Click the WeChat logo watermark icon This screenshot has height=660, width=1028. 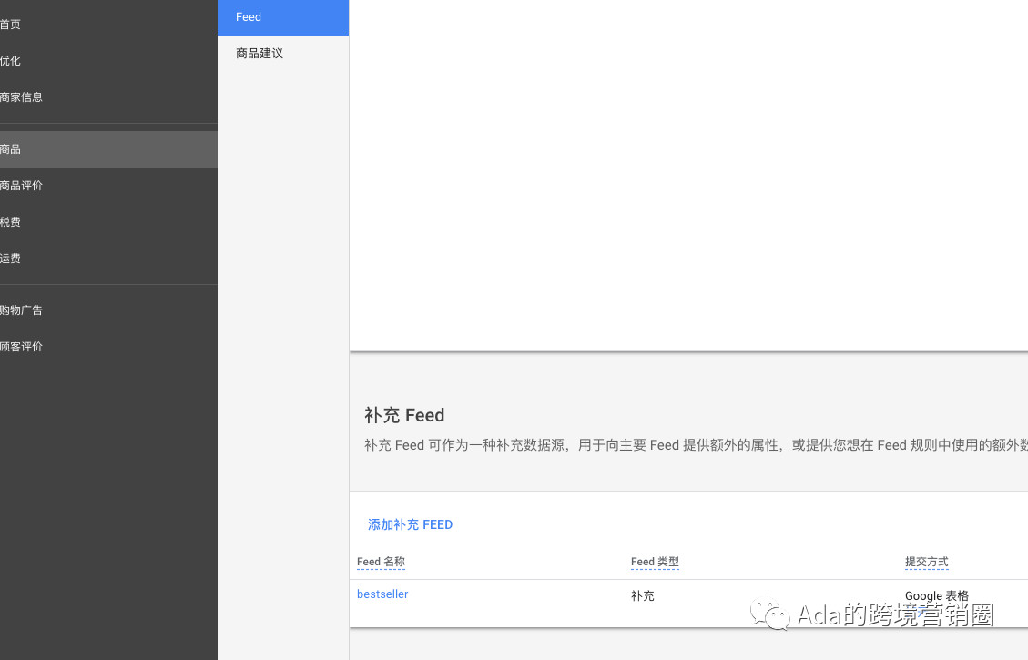[x=769, y=614]
